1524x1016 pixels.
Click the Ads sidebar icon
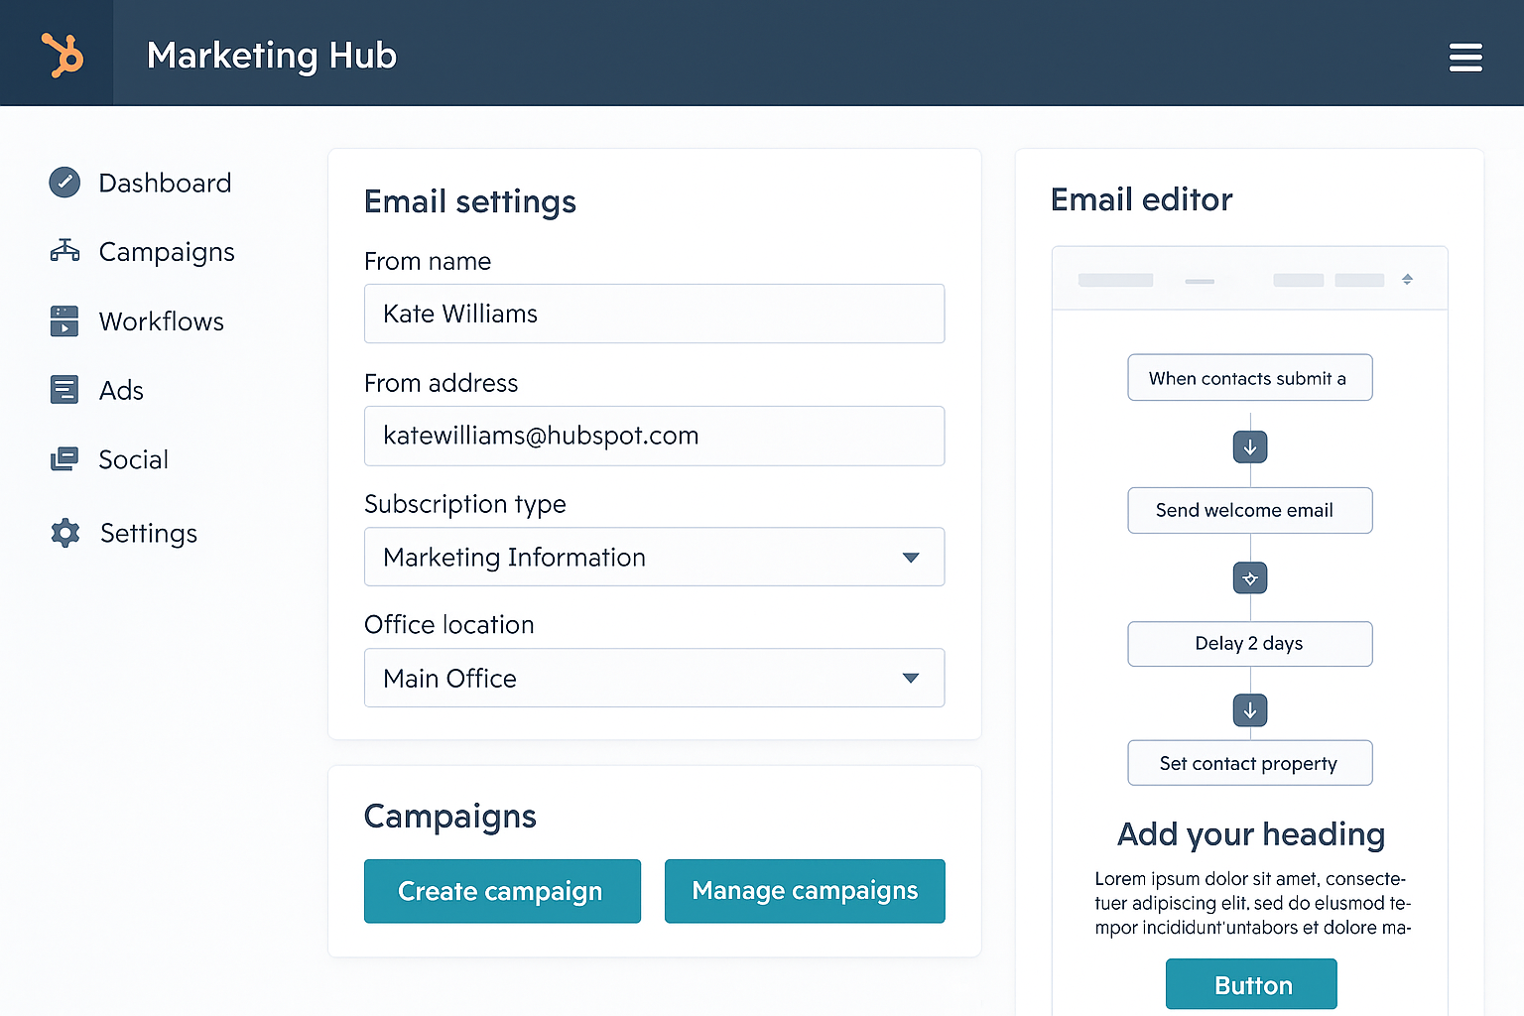[x=64, y=390]
